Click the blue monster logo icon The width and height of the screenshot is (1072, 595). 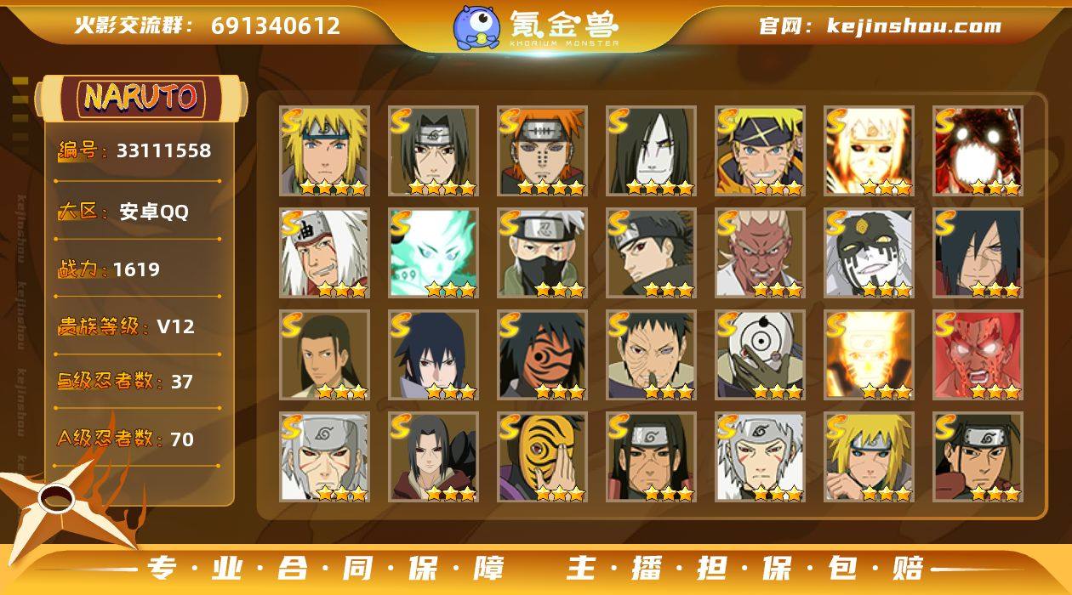pos(476,26)
